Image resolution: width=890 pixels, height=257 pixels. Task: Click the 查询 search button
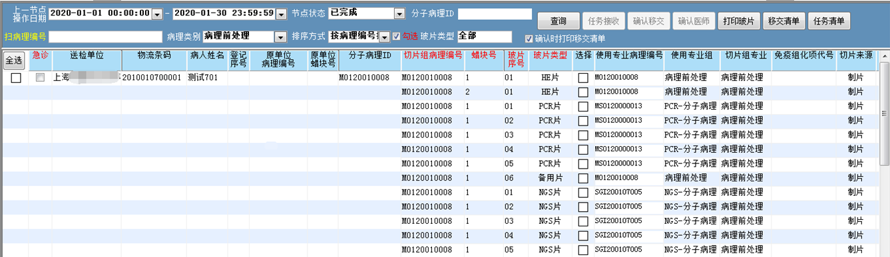pyautogui.click(x=558, y=21)
